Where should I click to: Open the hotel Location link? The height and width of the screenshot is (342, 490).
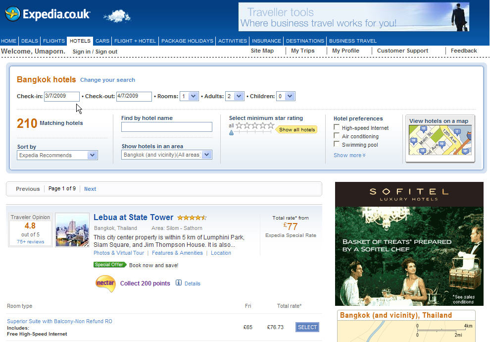pos(221,253)
